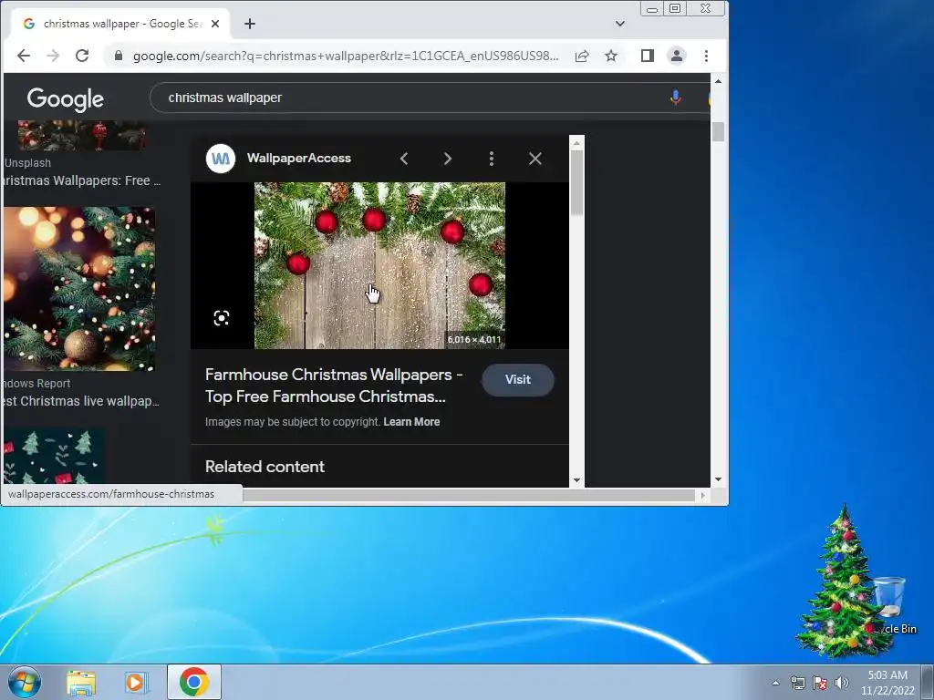The height and width of the screenshot is (700, 934).
Task: Click preview panel scroll up arrow
Action: click(576, 143)
